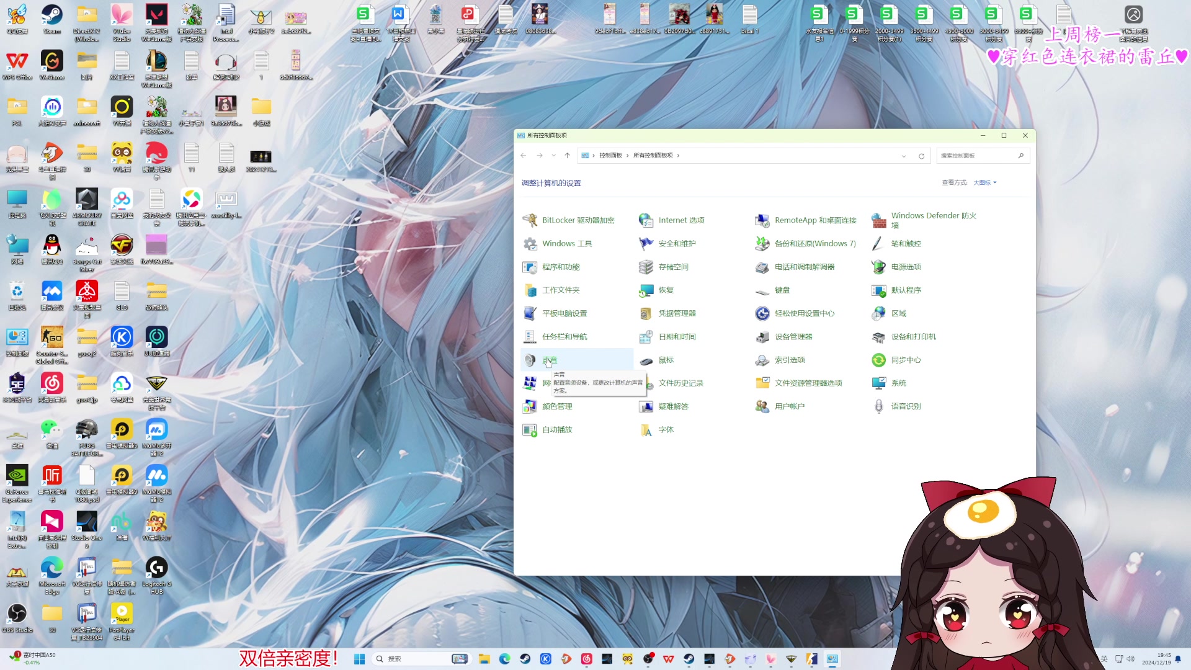Open Windows Defender 防火墙 item
Viewport: 1191px width, 670px height.
coord(924,220)
